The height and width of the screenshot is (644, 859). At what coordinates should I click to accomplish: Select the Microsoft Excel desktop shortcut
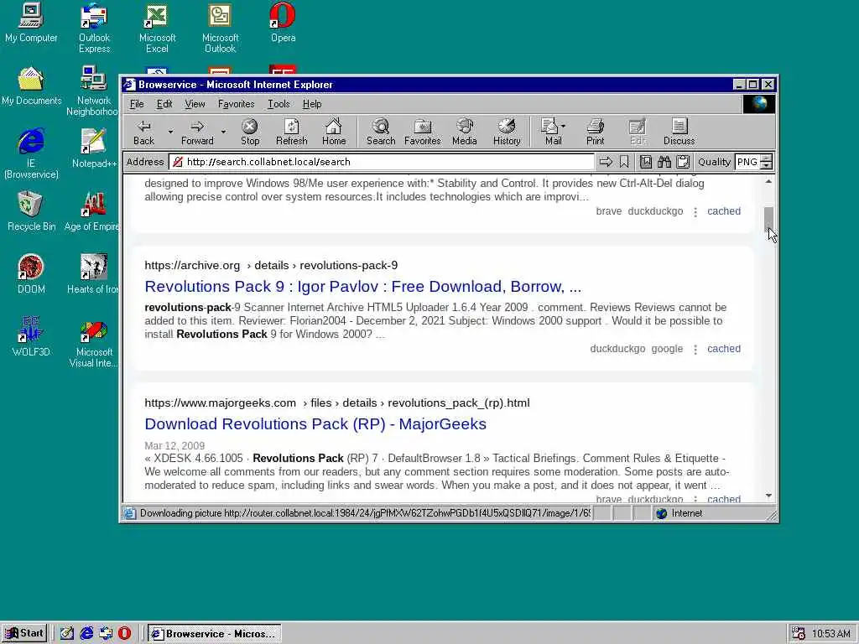[157, 29]
